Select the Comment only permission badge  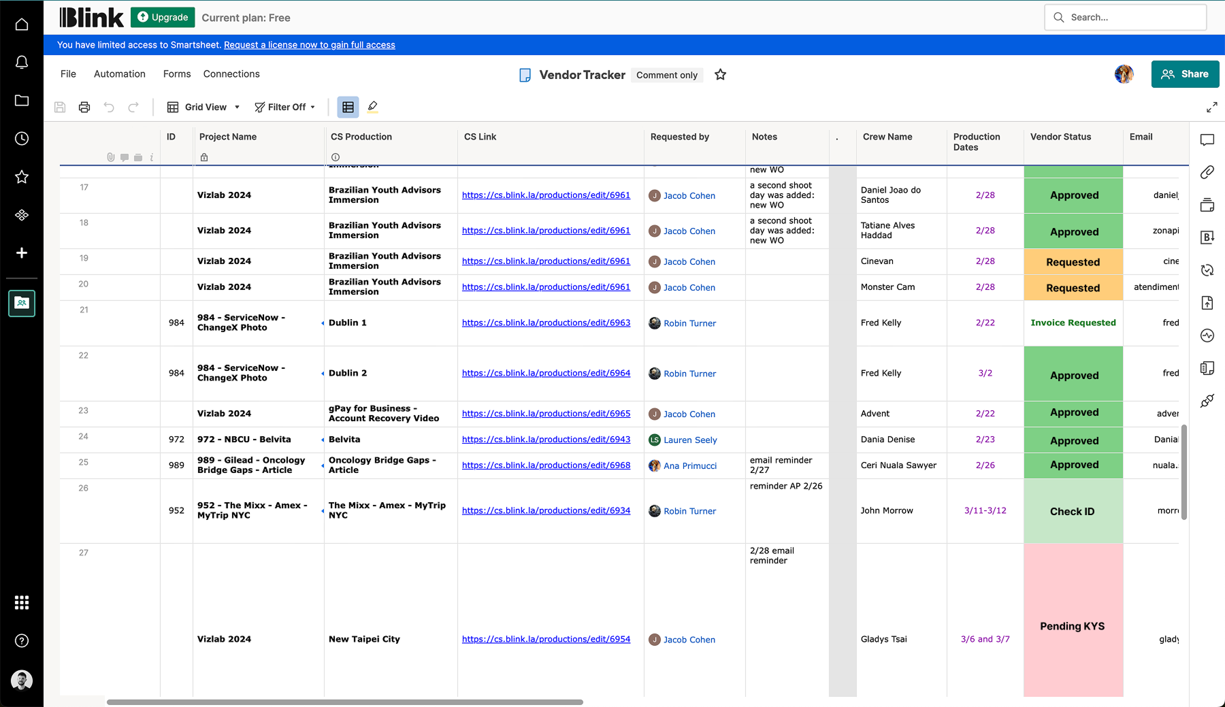point(667,75)
